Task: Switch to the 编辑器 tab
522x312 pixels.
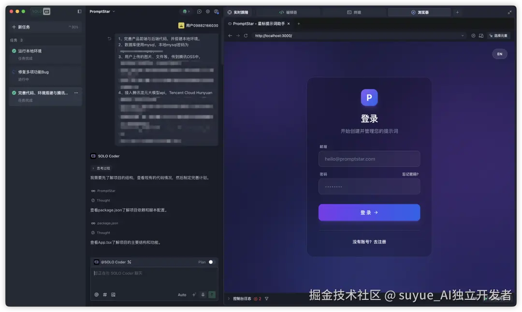Action: (288, 12)
